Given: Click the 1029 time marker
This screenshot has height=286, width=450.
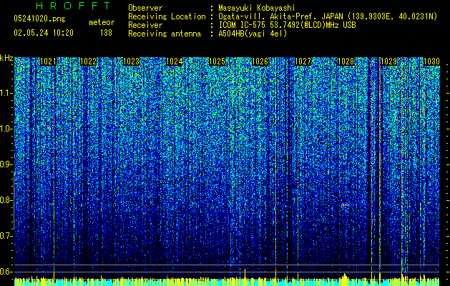Looking at the screenshot, I should click(x=388, y=61).
